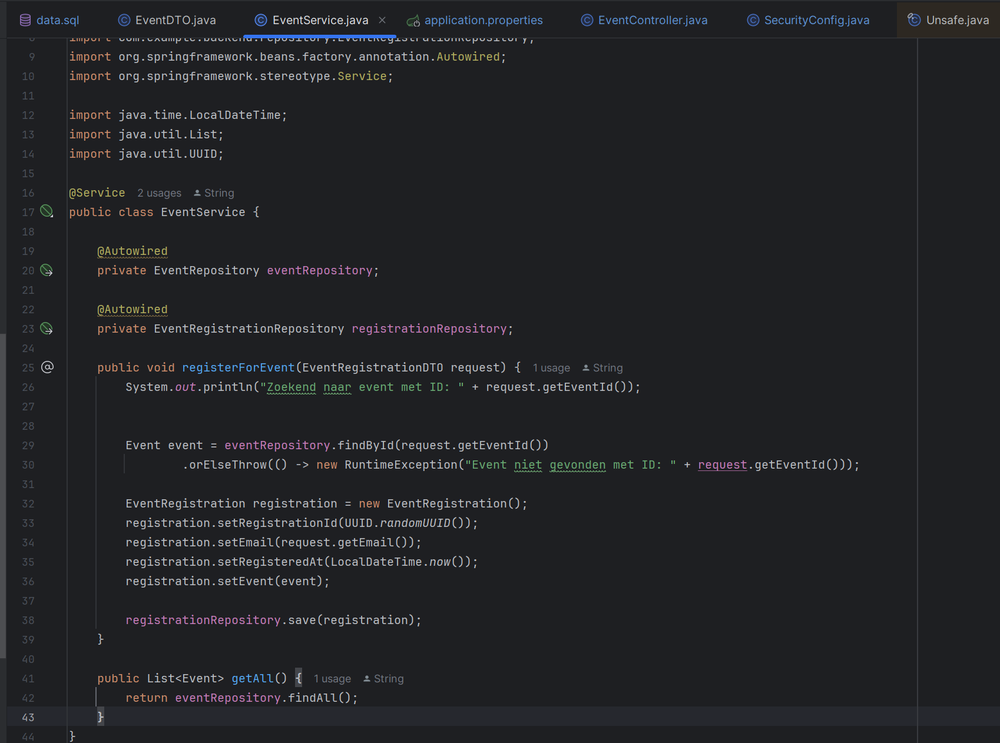Click the @ gutter icon beside registerForEvent
Viewport: 1000px width, 743px height.
point(47,367)
